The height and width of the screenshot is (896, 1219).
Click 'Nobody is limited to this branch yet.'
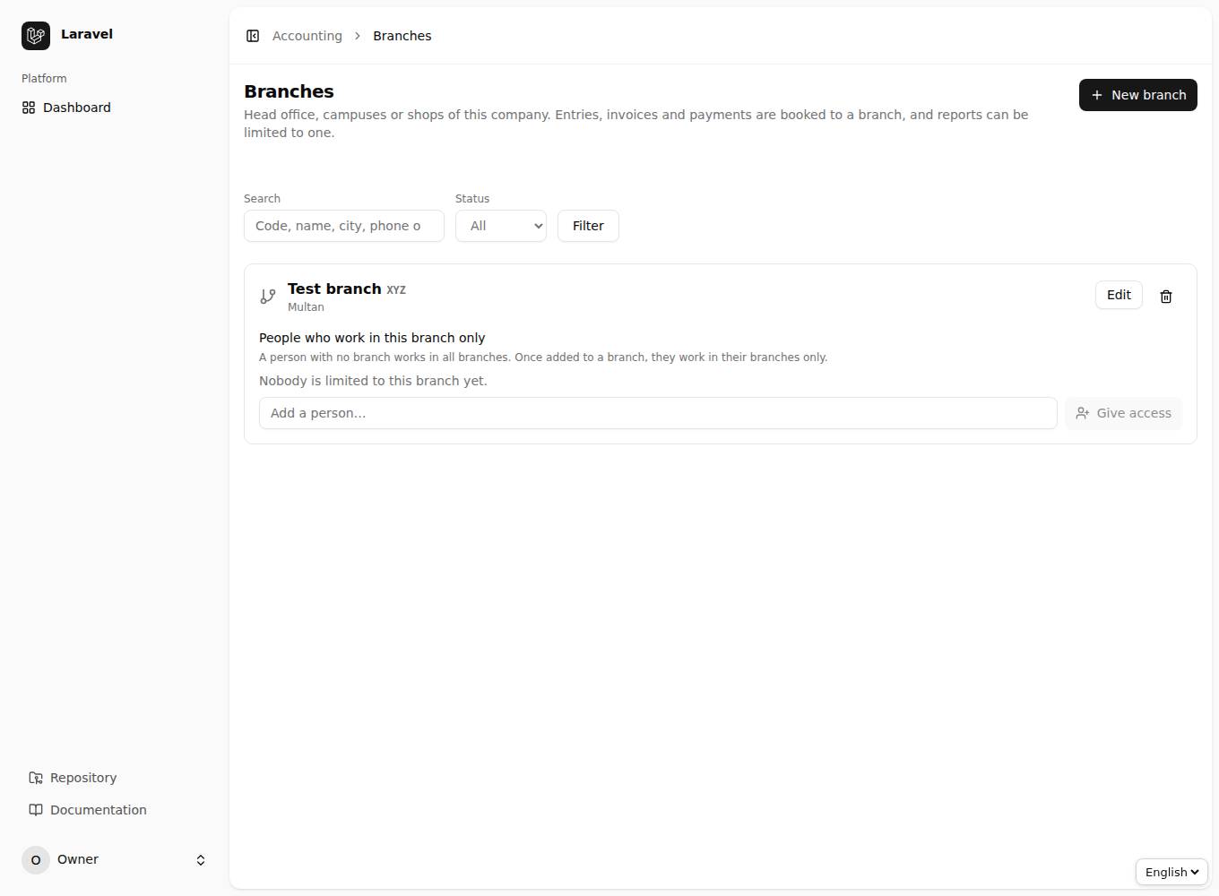373,381
